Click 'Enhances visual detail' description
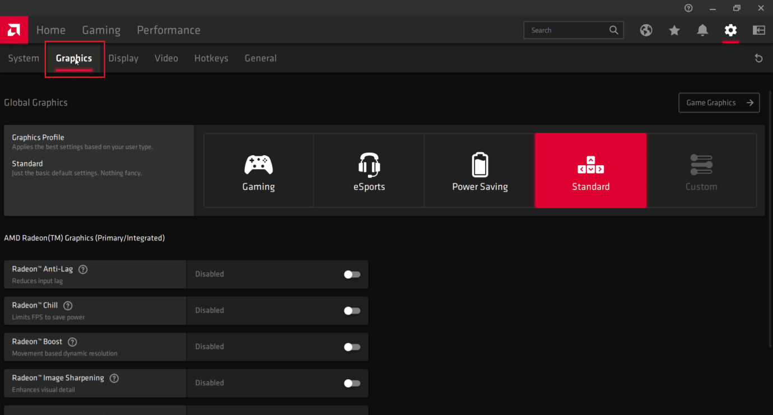 pos(44,390)
